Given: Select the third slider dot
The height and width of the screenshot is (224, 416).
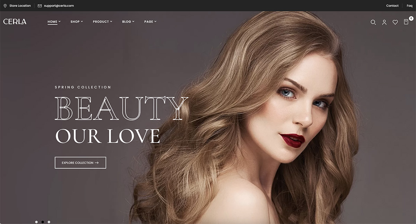Looking at the screenshot, I should (49, 222).
